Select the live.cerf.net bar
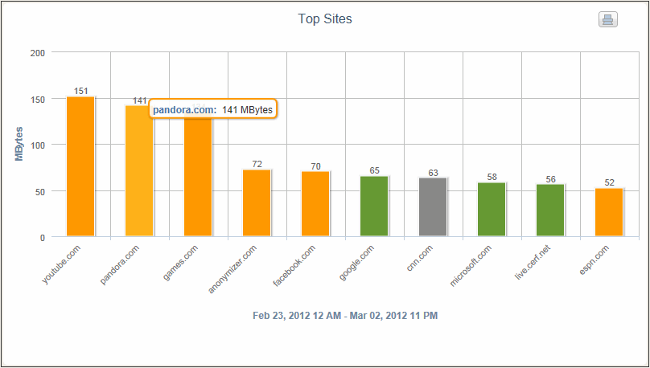The height and width of the screenshot is (368, 650). point(550,211)
